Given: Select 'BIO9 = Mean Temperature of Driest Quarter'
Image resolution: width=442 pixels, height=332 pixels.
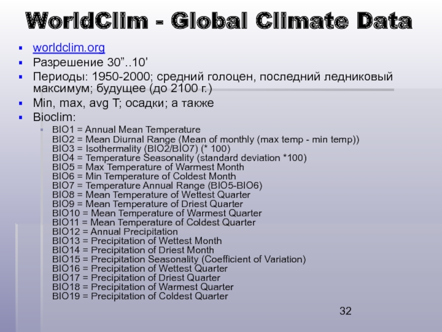Looking at the screenshot, I should coord(148,204).
